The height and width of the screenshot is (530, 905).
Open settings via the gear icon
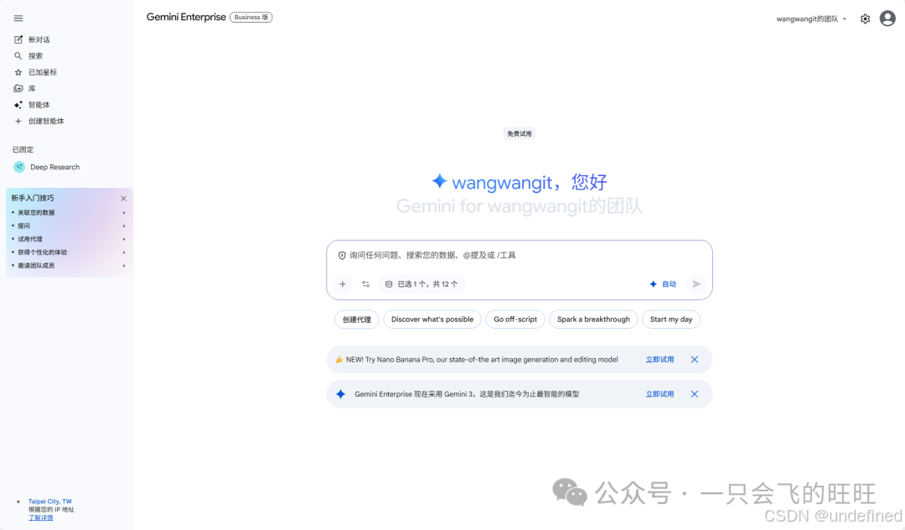865,19
